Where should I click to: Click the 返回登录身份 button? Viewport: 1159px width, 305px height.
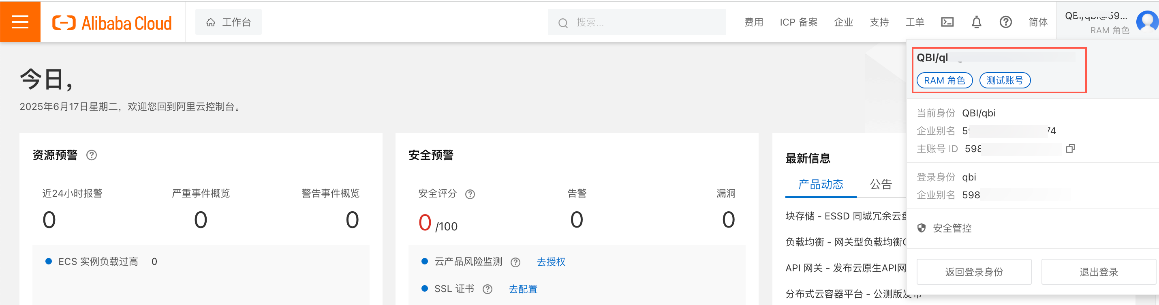pyautogui.click(x=974, y=272)
